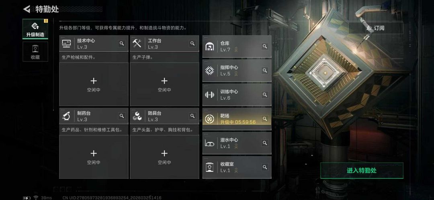Image resolution: width=434 pixels, height=200 pixels.
Task: Click the 靶场 magnifier icon
Action: (265, 119)
